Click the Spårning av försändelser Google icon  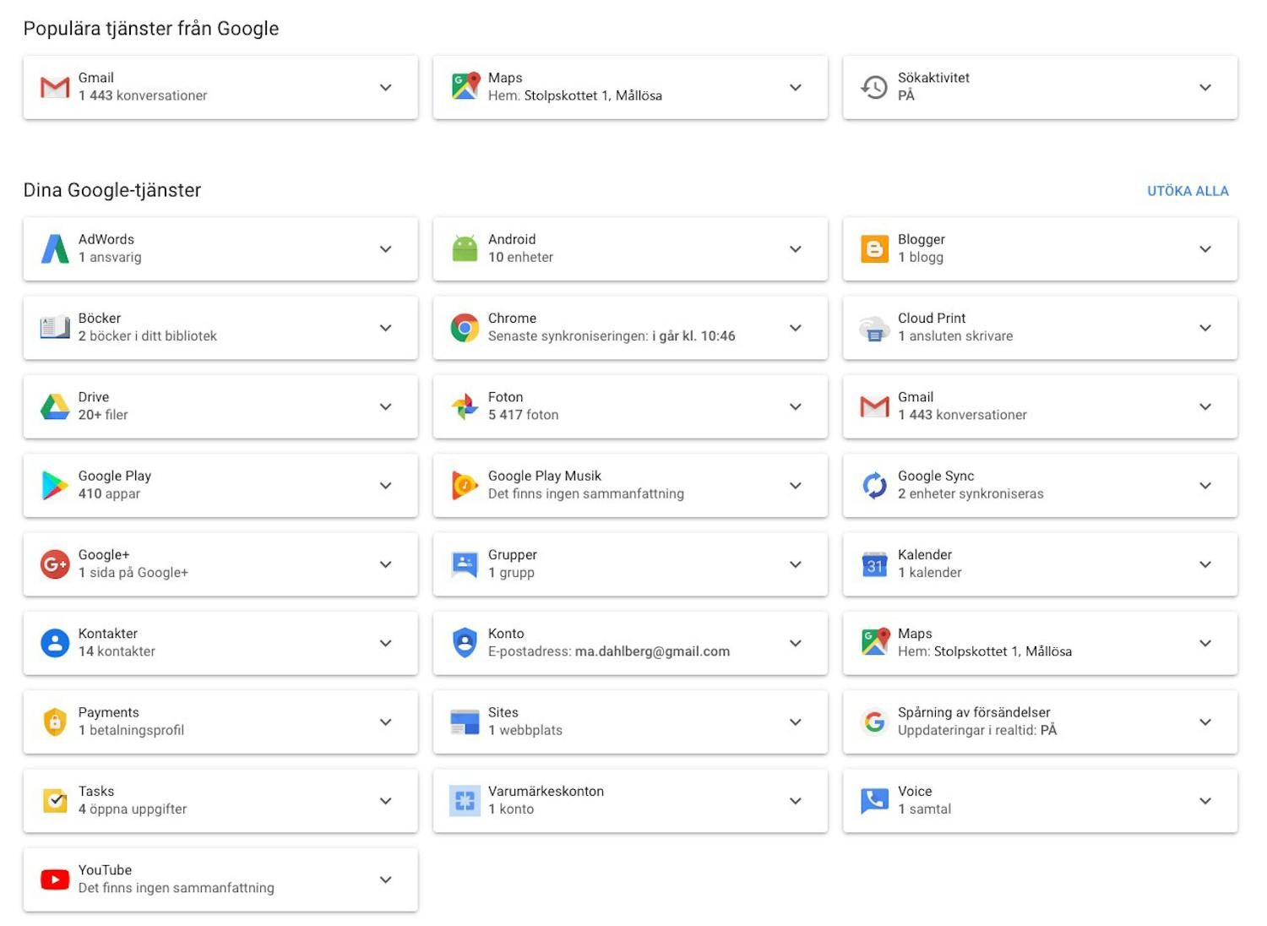coord(874,722)
